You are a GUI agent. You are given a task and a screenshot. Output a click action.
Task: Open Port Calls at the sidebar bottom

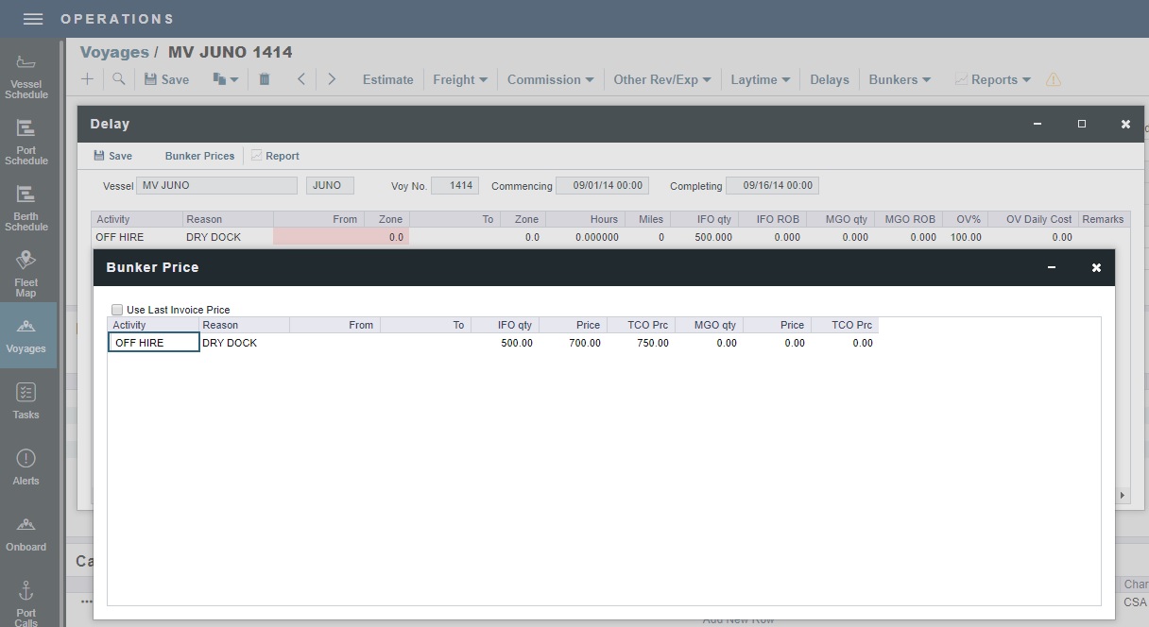pos(27,600)
